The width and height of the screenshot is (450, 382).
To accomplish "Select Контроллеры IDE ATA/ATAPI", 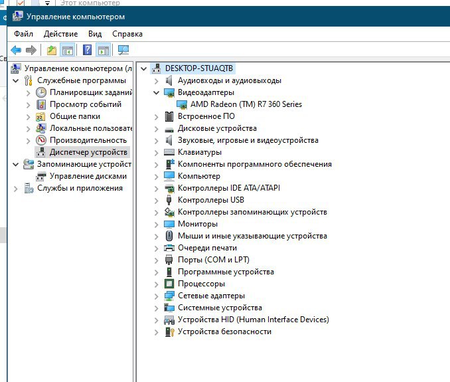I will point(229,188).
